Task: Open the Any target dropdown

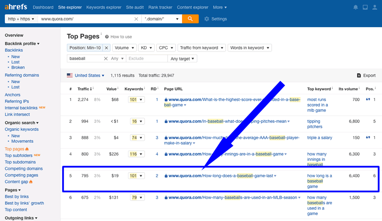Action: coord(182,59)
